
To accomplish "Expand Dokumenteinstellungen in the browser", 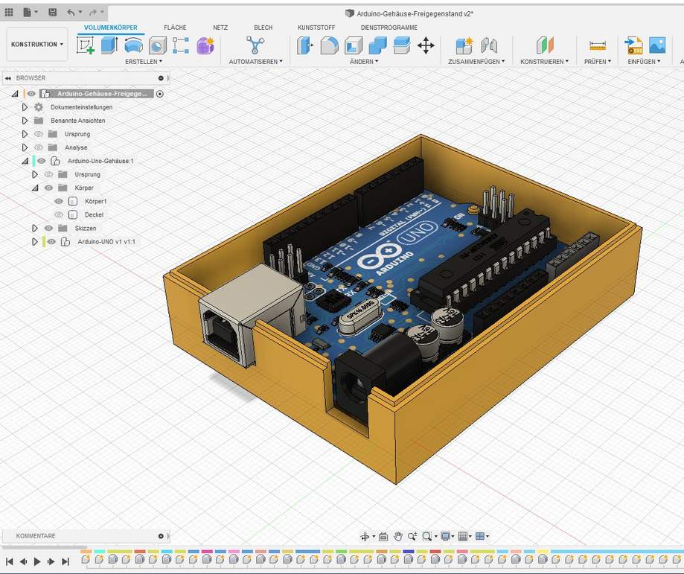I will coord(23,106).
